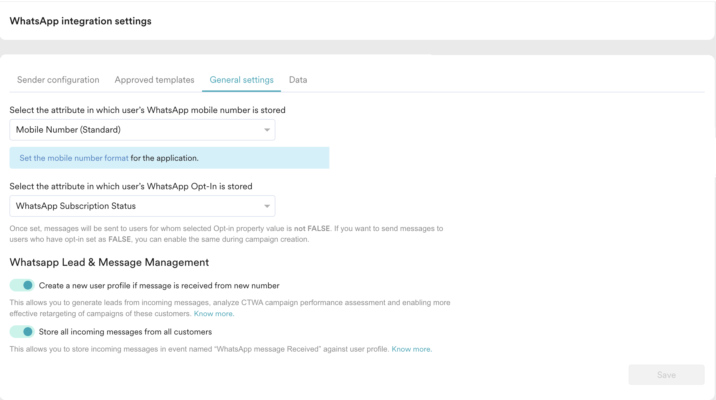The width and height of the screenshot is (716, 400).
Task: Click the mobile number attribute label text
Action: (148, 110)
